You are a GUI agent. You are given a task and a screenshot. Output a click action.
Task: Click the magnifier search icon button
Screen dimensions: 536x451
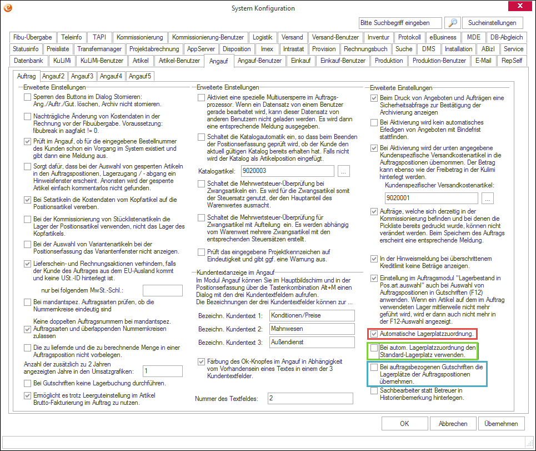click(453, 23)
